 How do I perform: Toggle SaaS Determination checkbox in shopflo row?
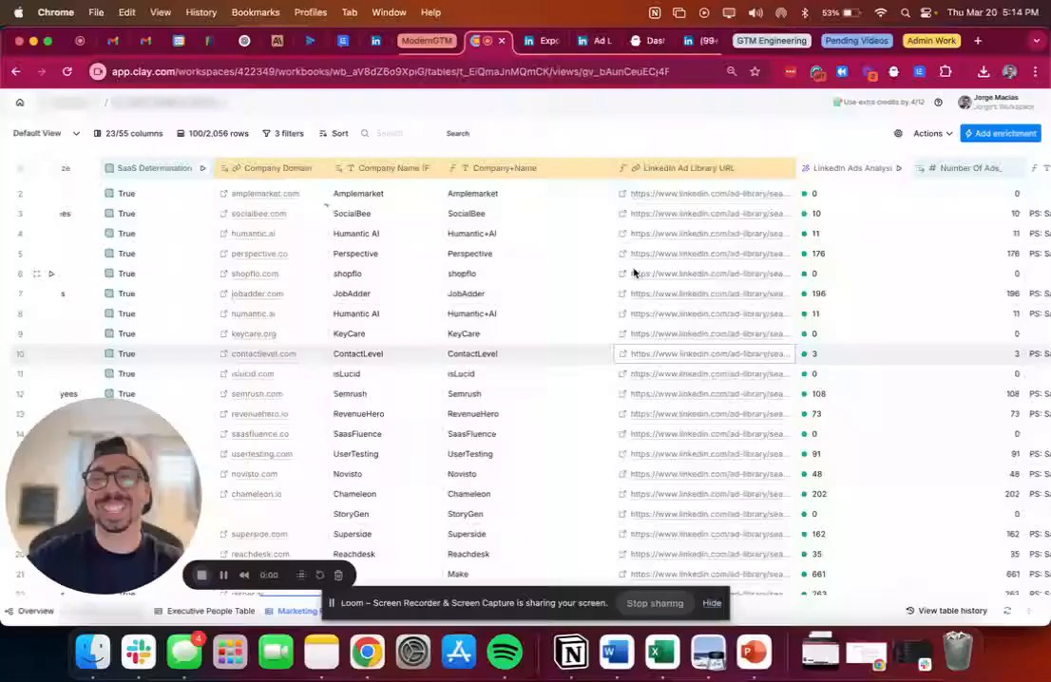pos(109,274)
